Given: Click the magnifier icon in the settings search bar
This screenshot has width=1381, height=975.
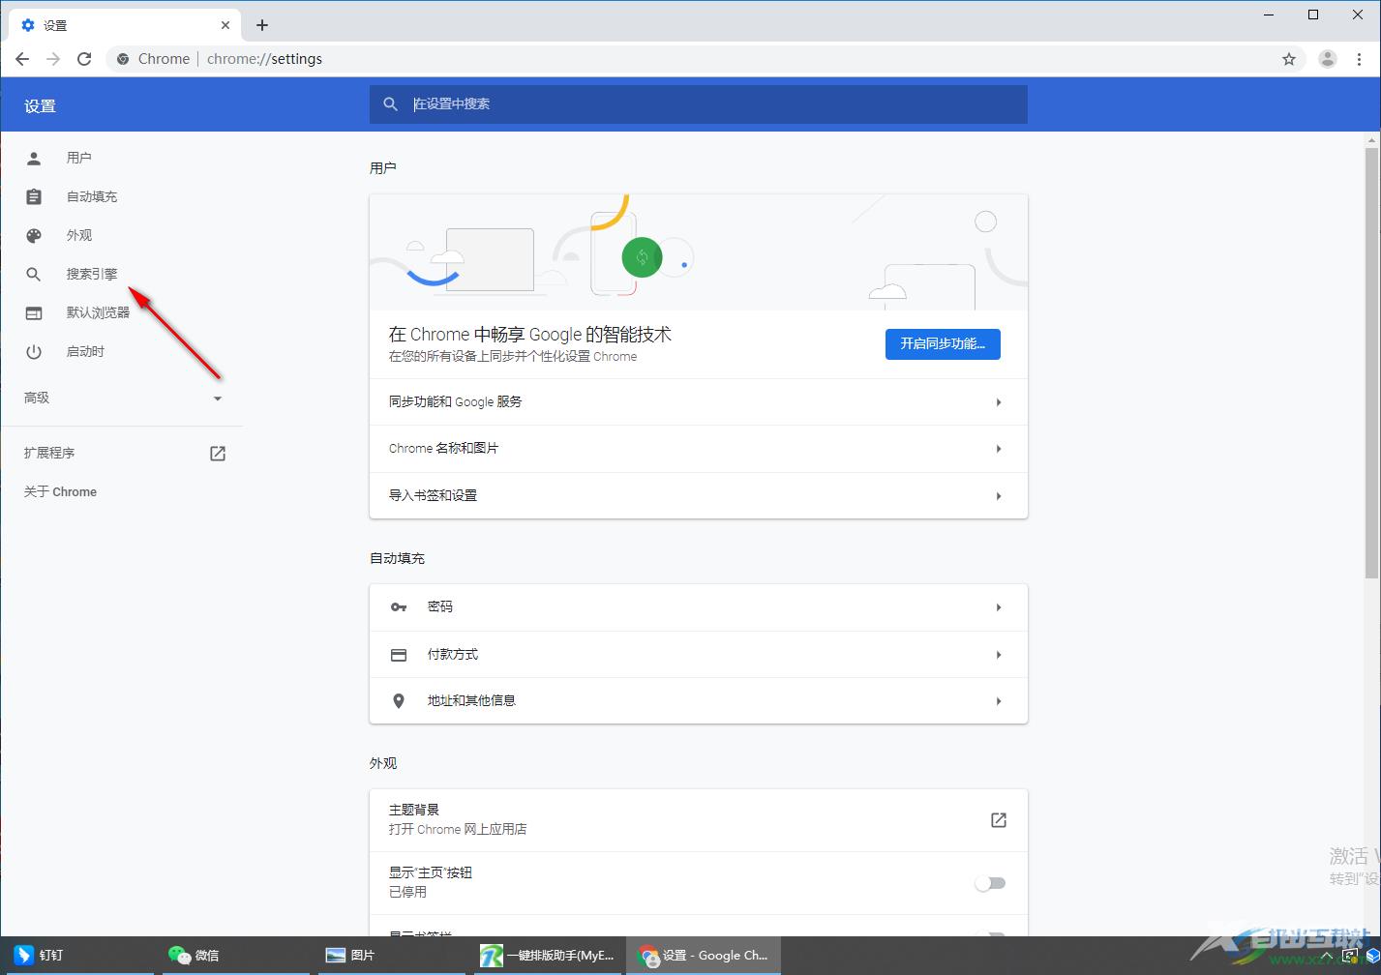Looking at the screenshot, I should tap(391, 103).
